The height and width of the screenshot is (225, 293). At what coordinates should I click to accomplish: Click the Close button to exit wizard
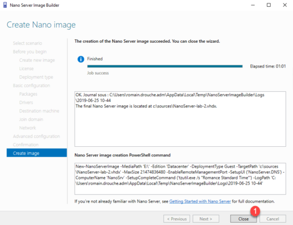pyautogui.click(x=244, y=219)
